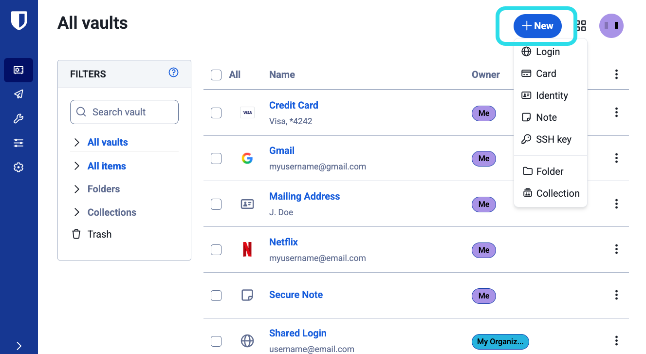Open options menu for Gmail row

click(616, 158)
